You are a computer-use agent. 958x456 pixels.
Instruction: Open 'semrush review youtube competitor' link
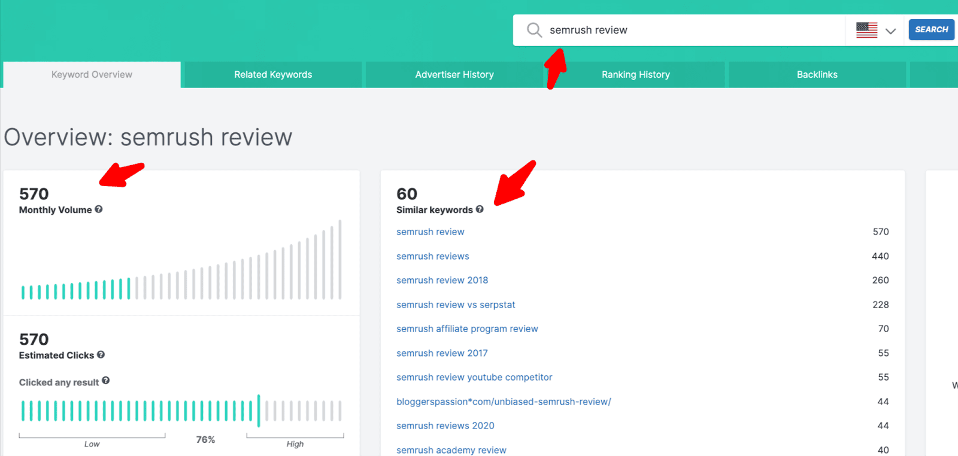474,377
